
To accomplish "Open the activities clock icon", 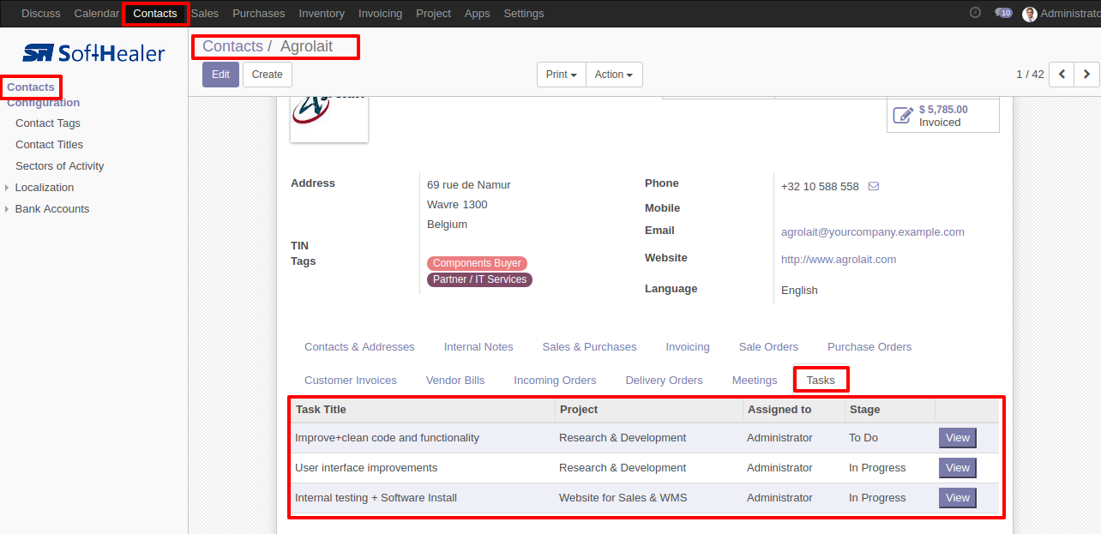I will coord(975,13).
